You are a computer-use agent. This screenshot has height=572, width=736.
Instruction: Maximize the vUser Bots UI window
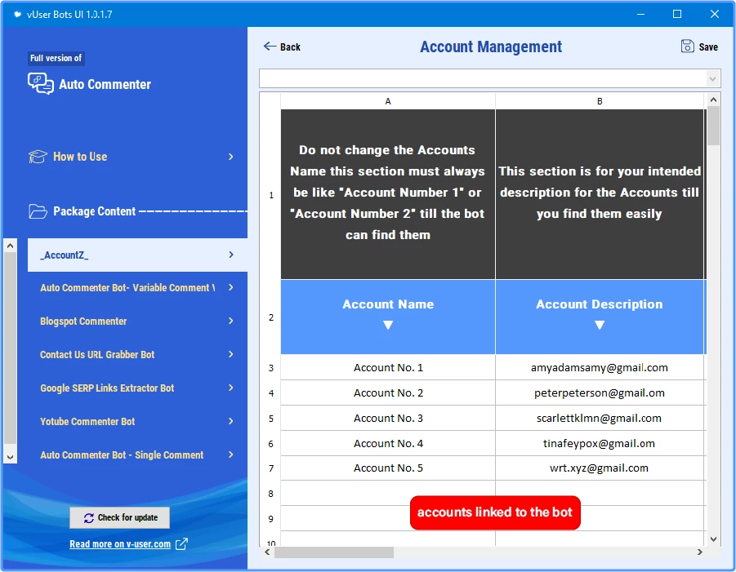coord(677,14)
